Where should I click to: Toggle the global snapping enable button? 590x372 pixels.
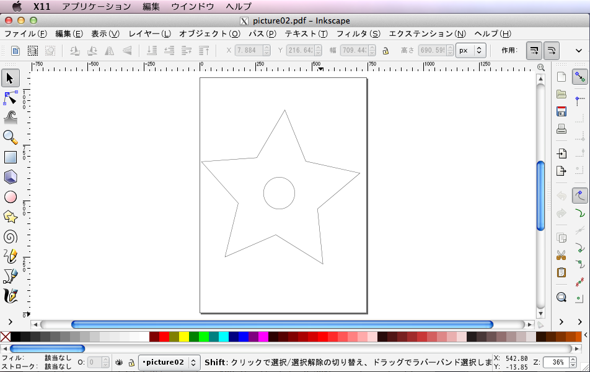pos(580,77)
